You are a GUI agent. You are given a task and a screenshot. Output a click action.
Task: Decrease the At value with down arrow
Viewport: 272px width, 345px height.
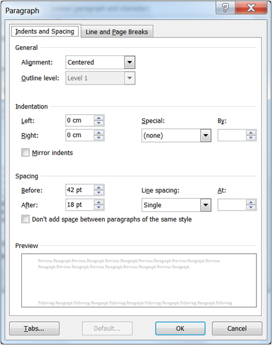point(251,207)
